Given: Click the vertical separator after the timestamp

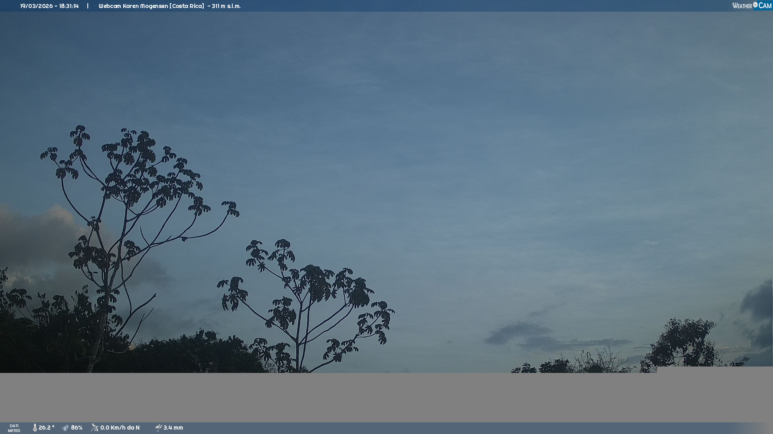Looking at the screenshot, I should pyautogui.click(x=88, y=6).
